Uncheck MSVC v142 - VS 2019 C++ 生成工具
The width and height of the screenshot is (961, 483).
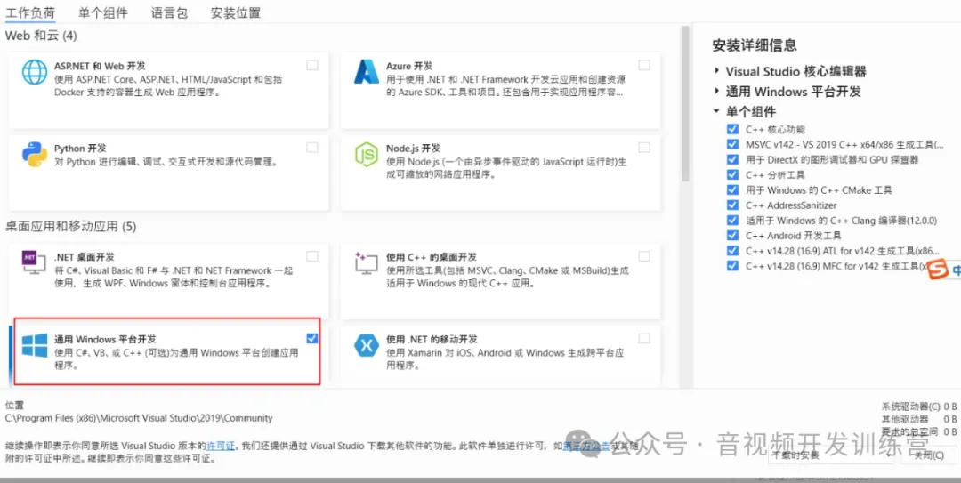(731, 145)
